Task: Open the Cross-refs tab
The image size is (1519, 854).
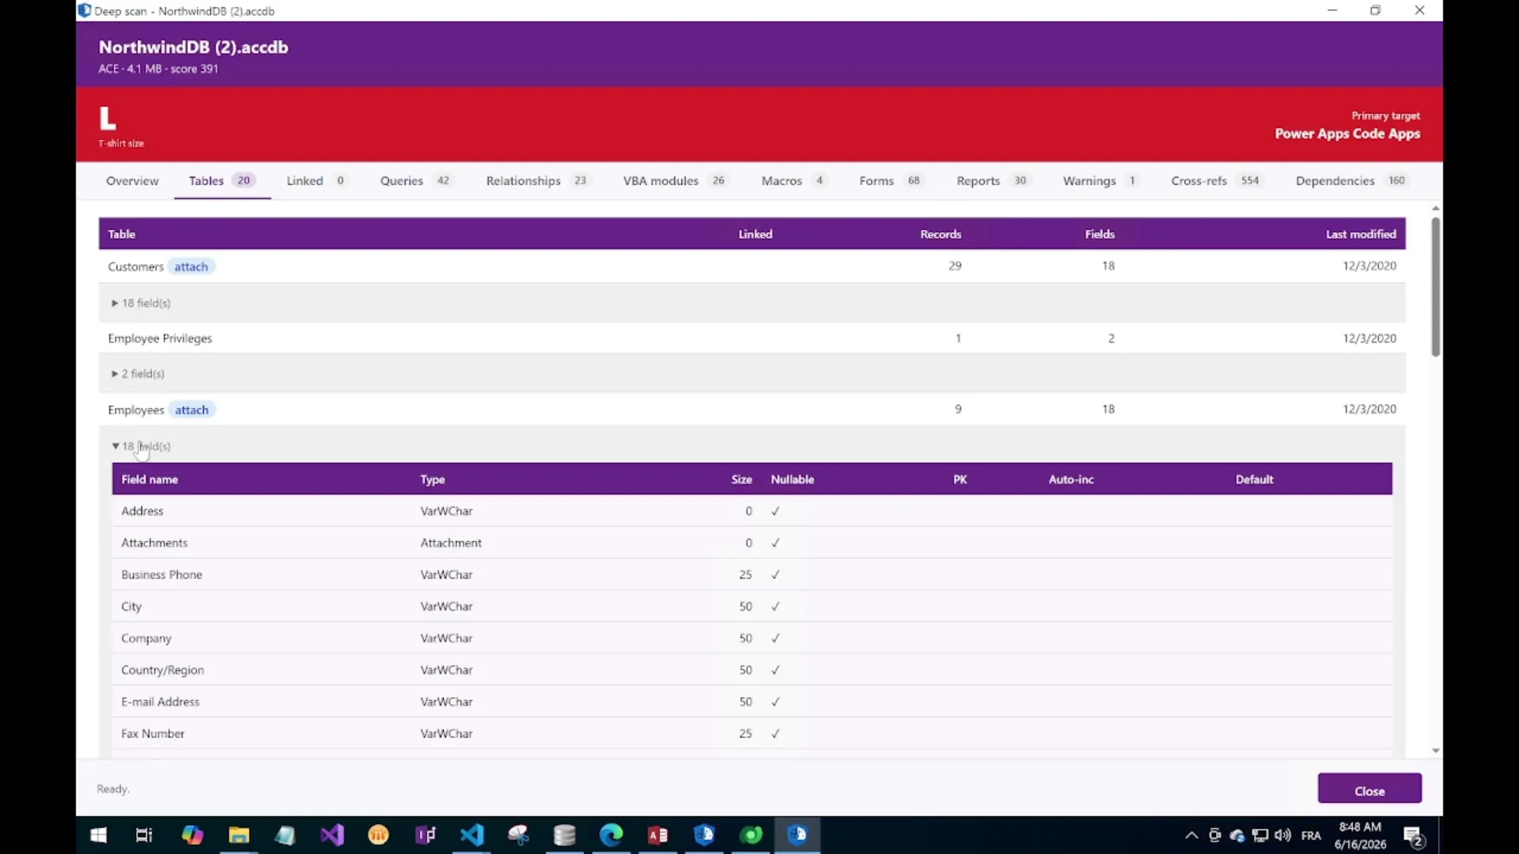Action: tap(1216, 181)
